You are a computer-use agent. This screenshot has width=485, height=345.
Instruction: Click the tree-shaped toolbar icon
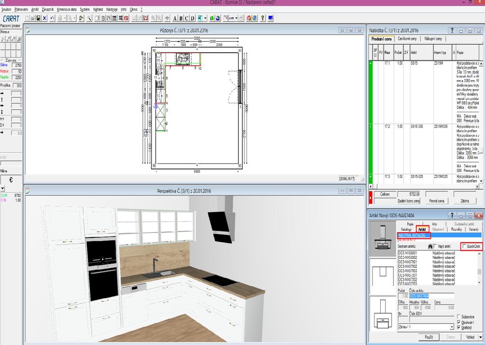tap(166, 18)
